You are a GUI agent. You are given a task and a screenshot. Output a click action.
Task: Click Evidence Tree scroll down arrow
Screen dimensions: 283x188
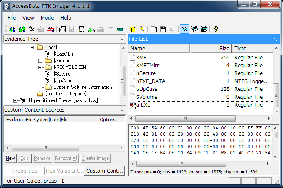pos(123,100)
